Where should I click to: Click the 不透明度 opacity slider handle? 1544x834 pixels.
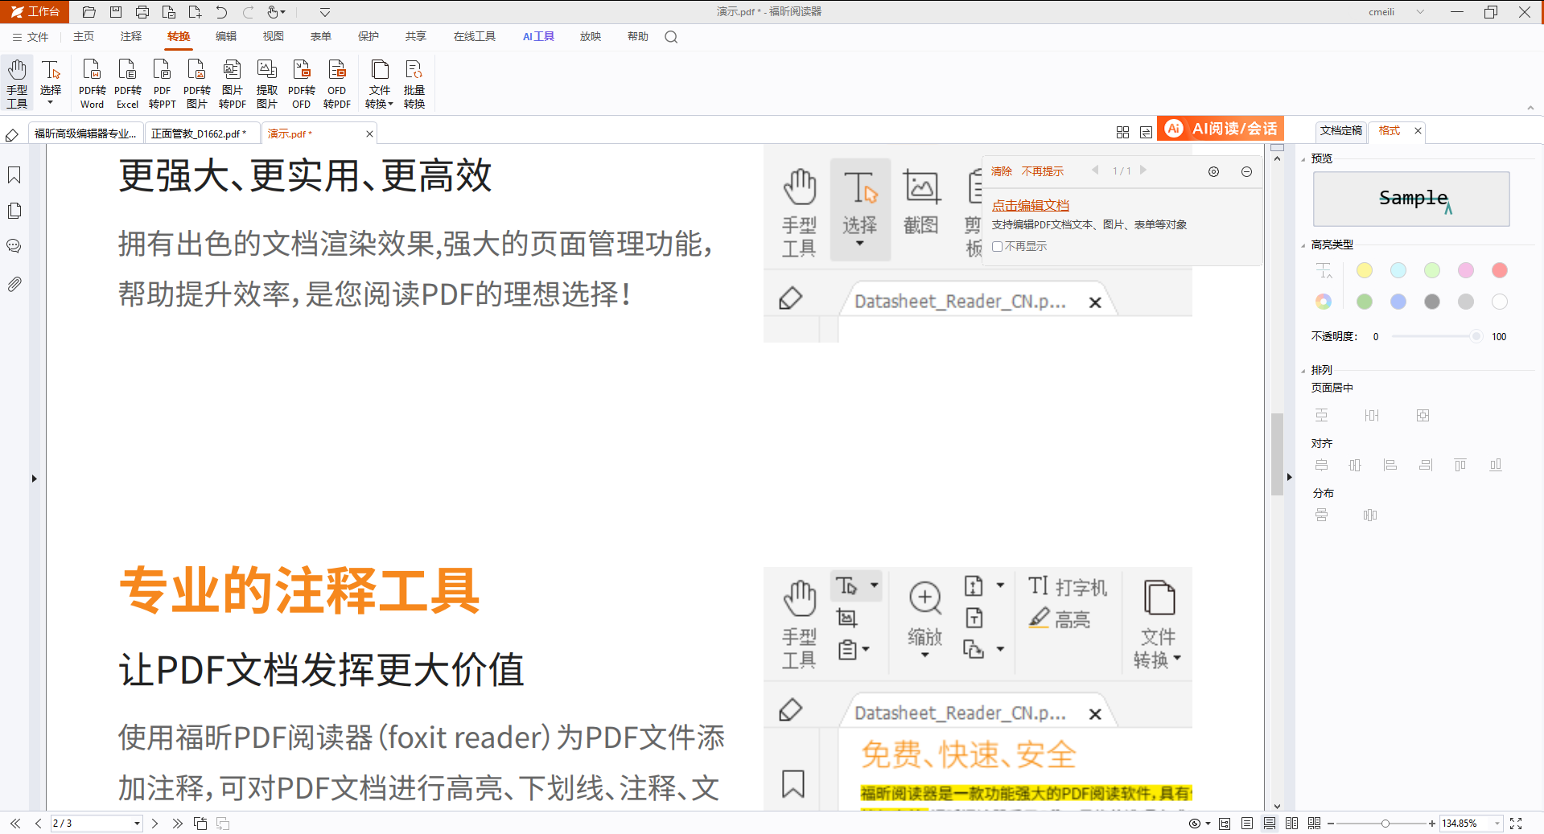tap(1476, 336)
